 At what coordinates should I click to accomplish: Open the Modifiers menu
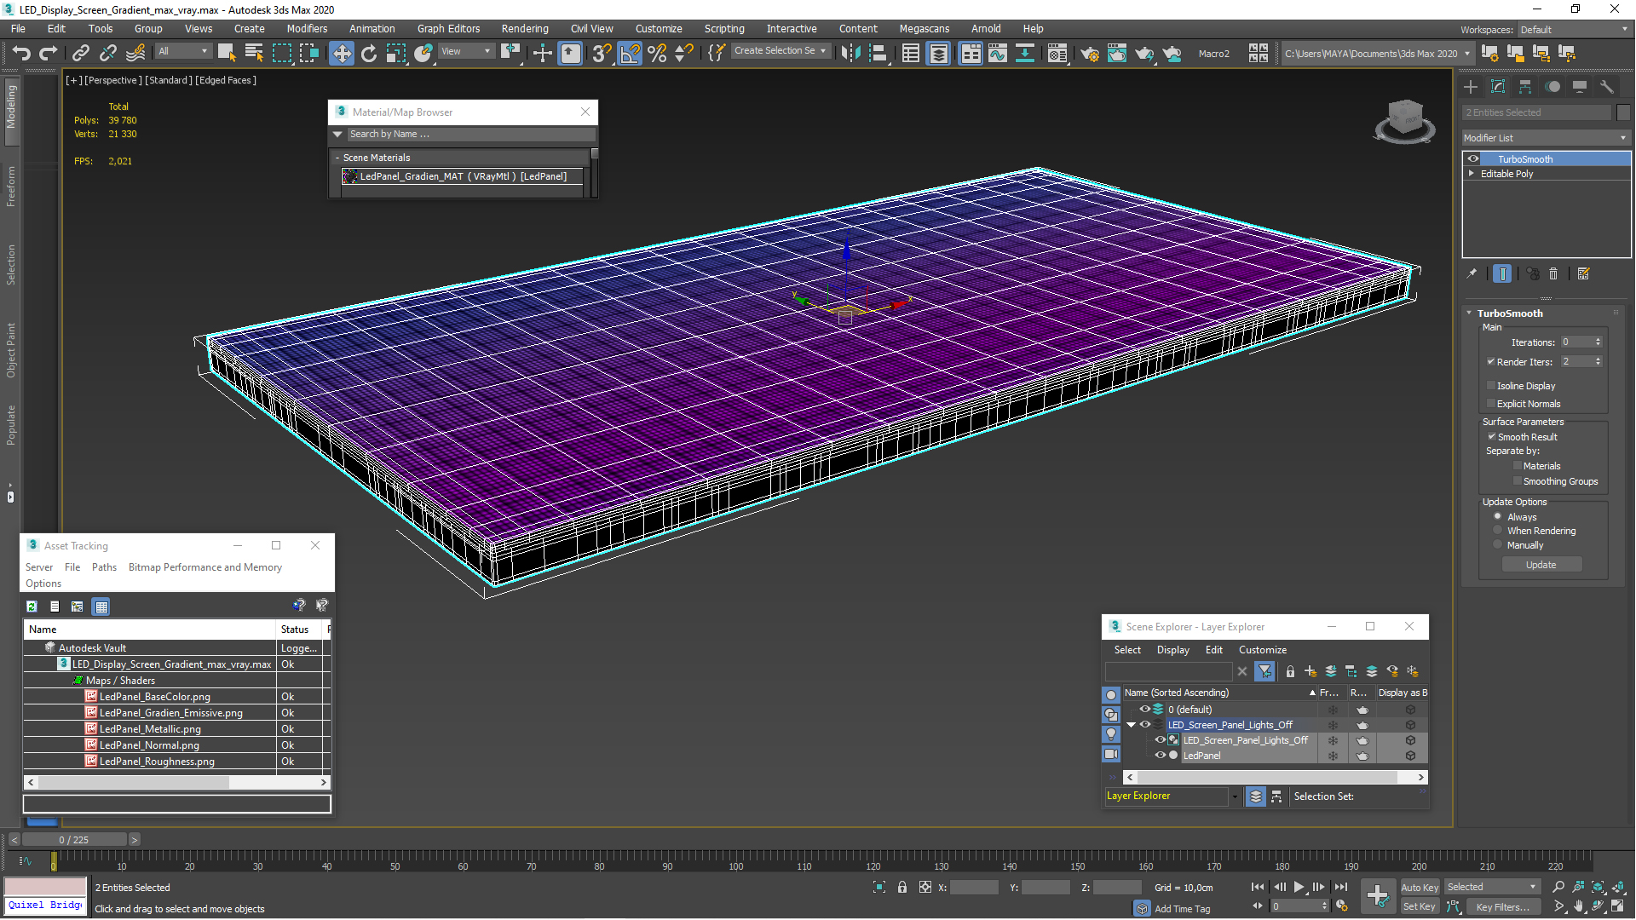307,29
